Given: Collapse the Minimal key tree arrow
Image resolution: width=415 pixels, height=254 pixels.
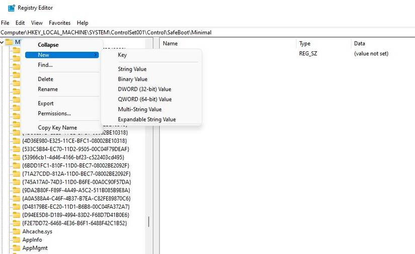Looking at the screenshot, I should tap(2, 42).
